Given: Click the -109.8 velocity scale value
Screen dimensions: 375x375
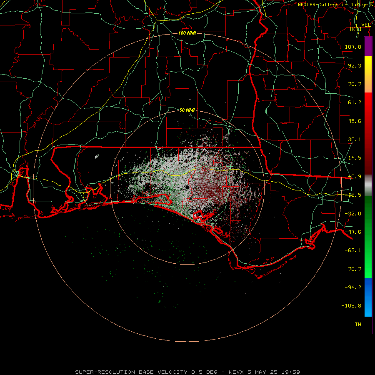Looking at the screenshot, I should [351, 306].
